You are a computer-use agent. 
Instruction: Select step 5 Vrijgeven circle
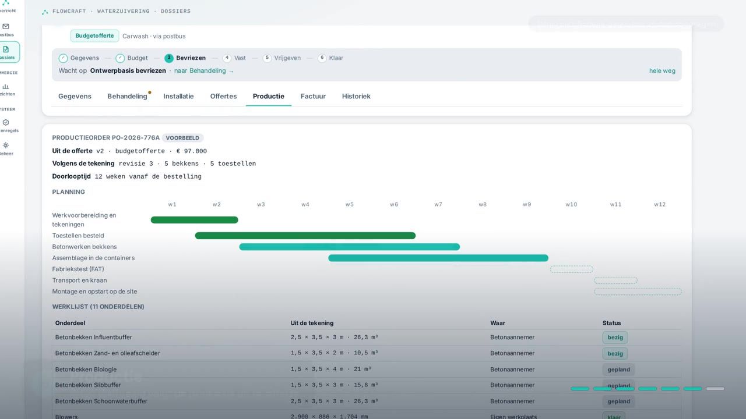pyautogui.click(x=267, y=58)
